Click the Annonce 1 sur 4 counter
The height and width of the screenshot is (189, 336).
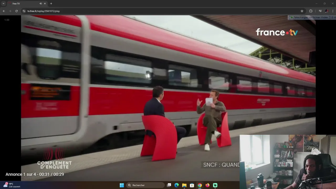pos(35,174)
